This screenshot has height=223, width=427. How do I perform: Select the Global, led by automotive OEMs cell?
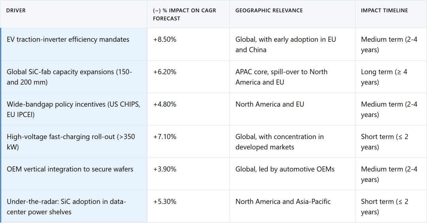(x=285, y=169)
